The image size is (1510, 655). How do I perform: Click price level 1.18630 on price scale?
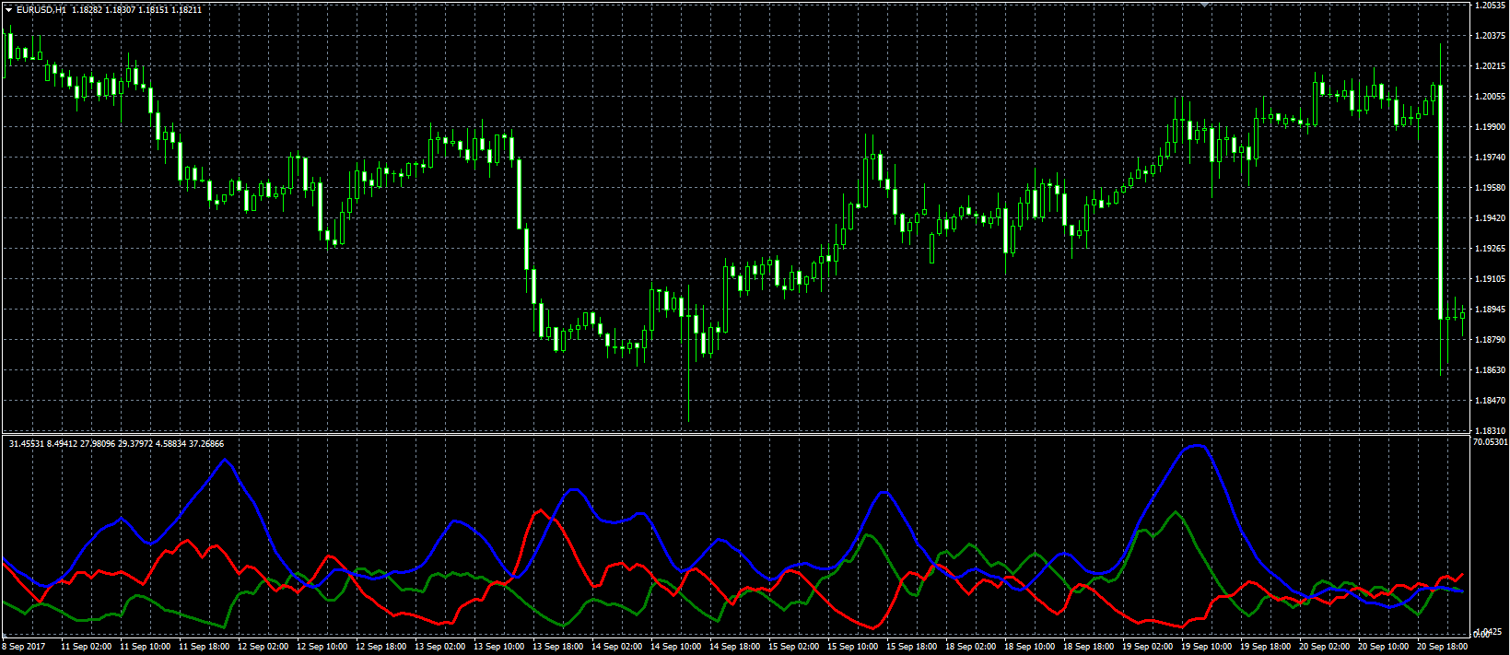click(1490, 370)
